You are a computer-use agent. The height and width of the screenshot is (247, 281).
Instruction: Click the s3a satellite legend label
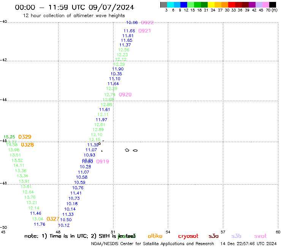point(213,236)
